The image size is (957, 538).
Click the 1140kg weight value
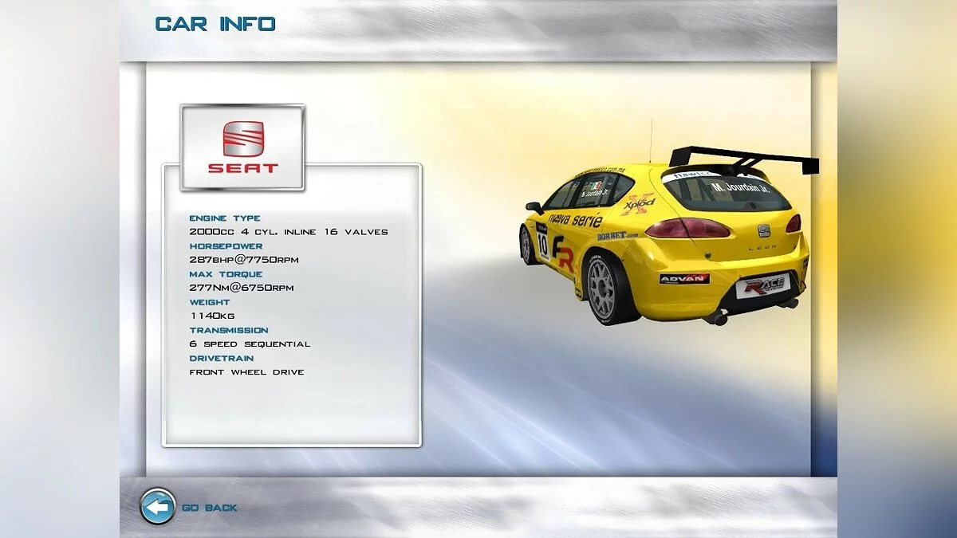point(212,316)
